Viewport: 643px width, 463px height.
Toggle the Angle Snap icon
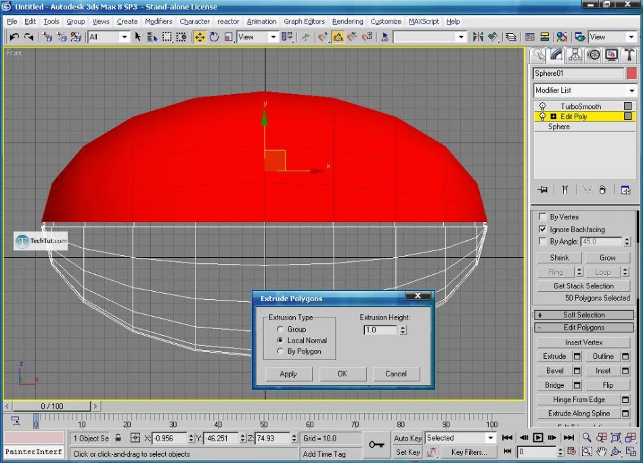pos(338,37)
